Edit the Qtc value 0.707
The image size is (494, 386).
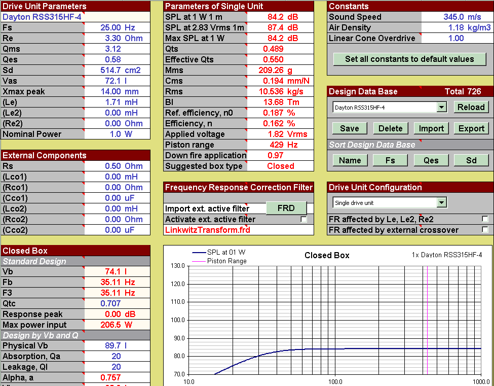(x=117, y=303)
